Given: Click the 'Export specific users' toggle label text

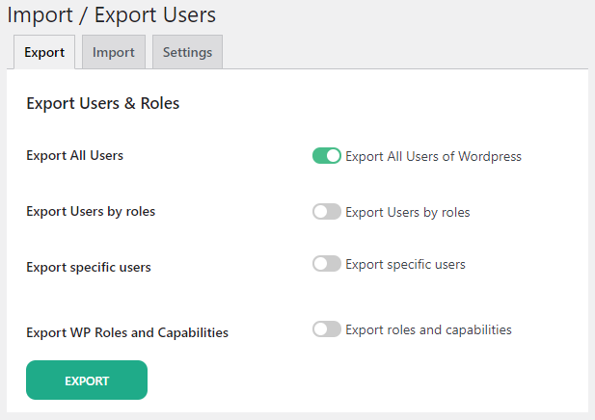Looking at the screenshot, I should click(x=405, y=264).
